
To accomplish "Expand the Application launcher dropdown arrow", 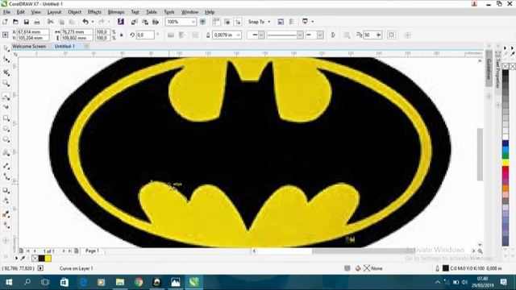I will pos(312,22).
